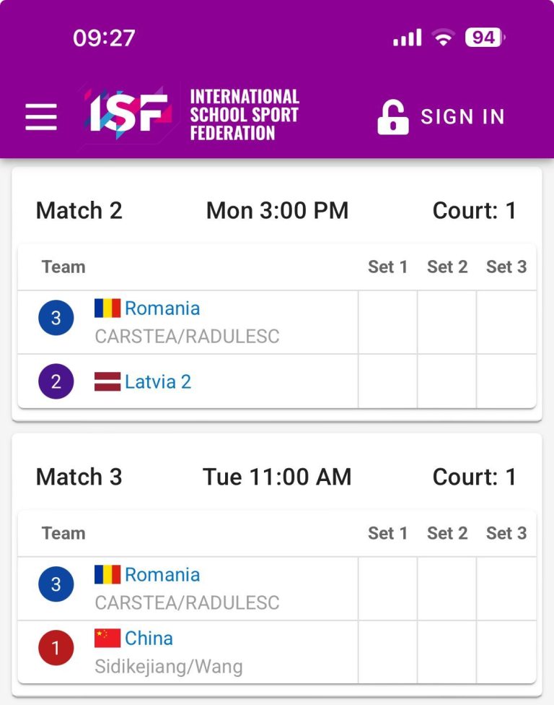Open the Romania team link in Match 3
The image size is (554, 705).
point(162,574)
